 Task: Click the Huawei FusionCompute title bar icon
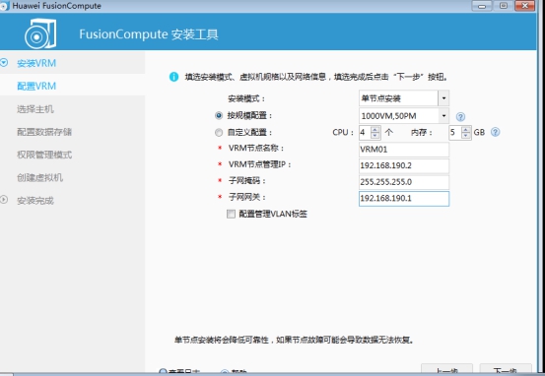[x=4, y=6]
